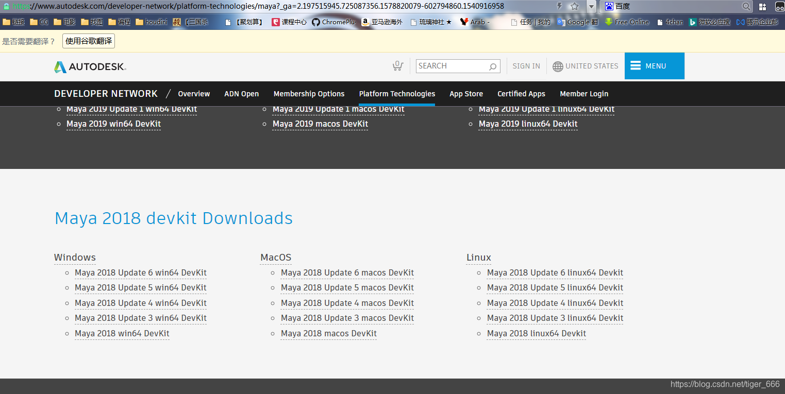Open the 腾讯企业邮 bookmark
Image resolution: width=785 pixels, height=394 pixels.
(757, 22)
